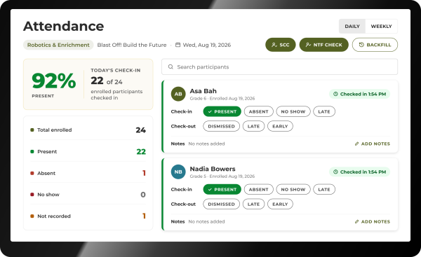Click Add Notes for Nadia Bowers
Image resolution: width=421 pixels, height=257 pixels.
(x=373, y=221)
